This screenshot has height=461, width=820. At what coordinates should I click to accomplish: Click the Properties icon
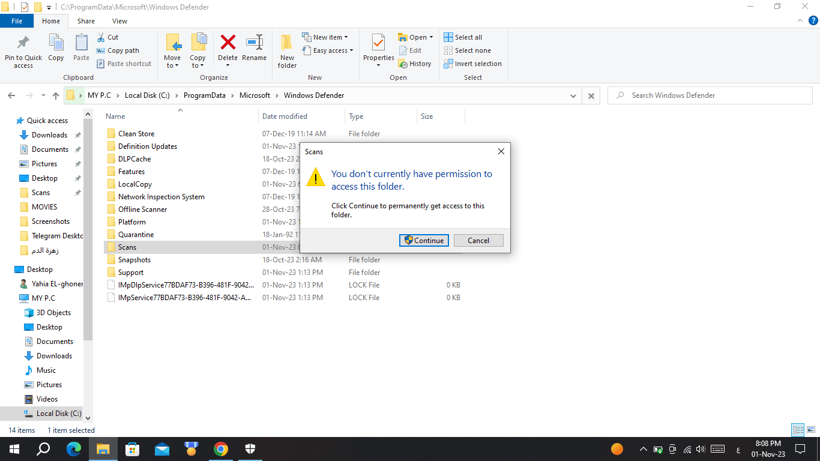(378, 43)
